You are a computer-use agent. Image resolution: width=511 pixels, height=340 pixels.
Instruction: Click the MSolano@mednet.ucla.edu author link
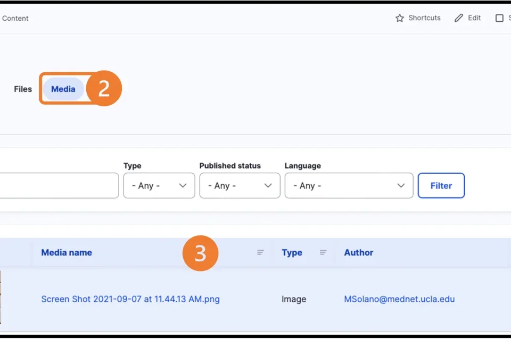tap(399, 299)
